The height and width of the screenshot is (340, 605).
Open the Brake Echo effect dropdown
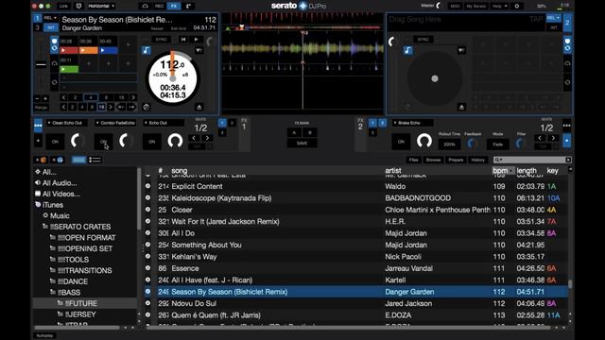(x=412, y=123)
